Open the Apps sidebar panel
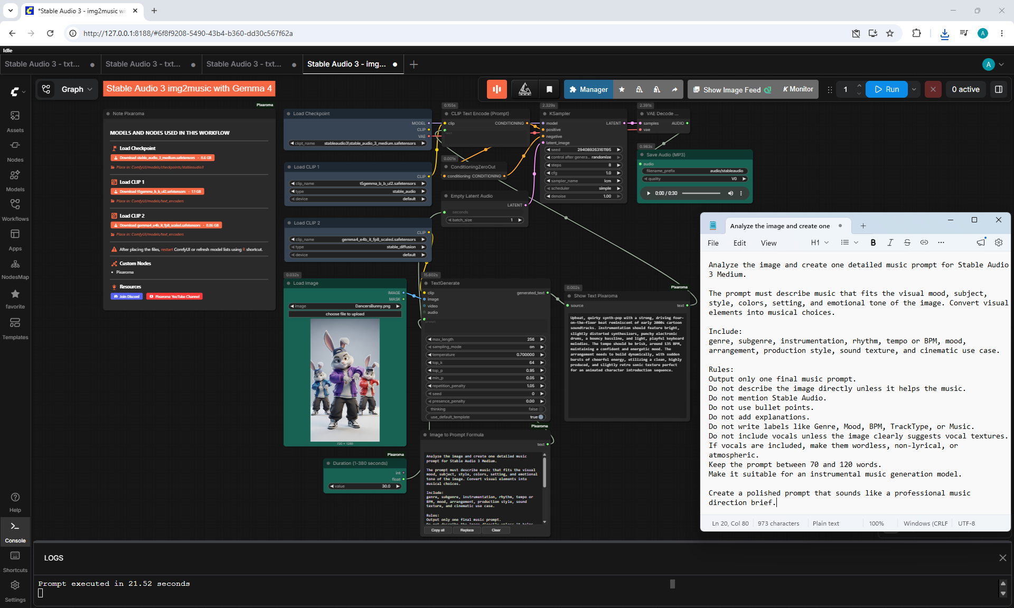 [x=15, y=240]
